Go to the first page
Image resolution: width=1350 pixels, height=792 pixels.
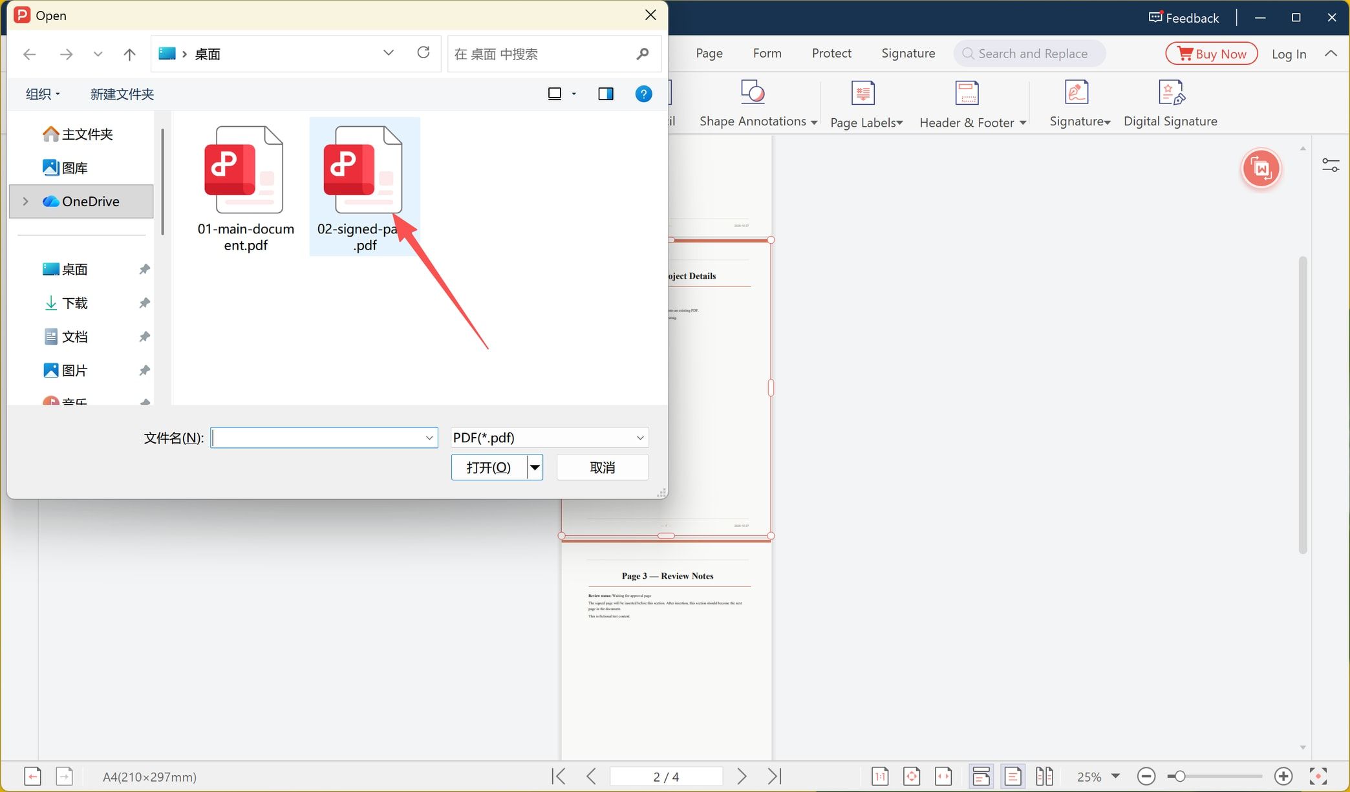coord(559,776)
